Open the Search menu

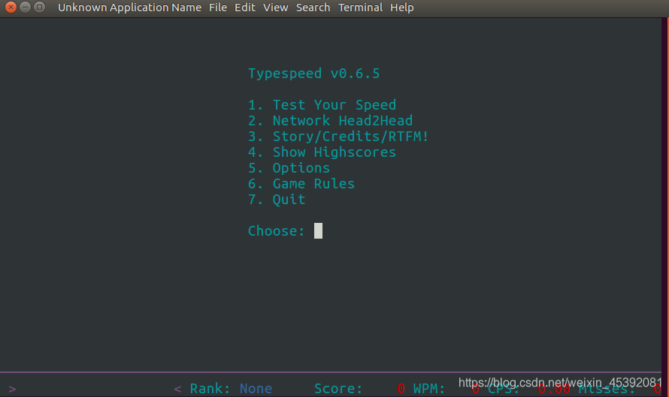click(313, 8)
